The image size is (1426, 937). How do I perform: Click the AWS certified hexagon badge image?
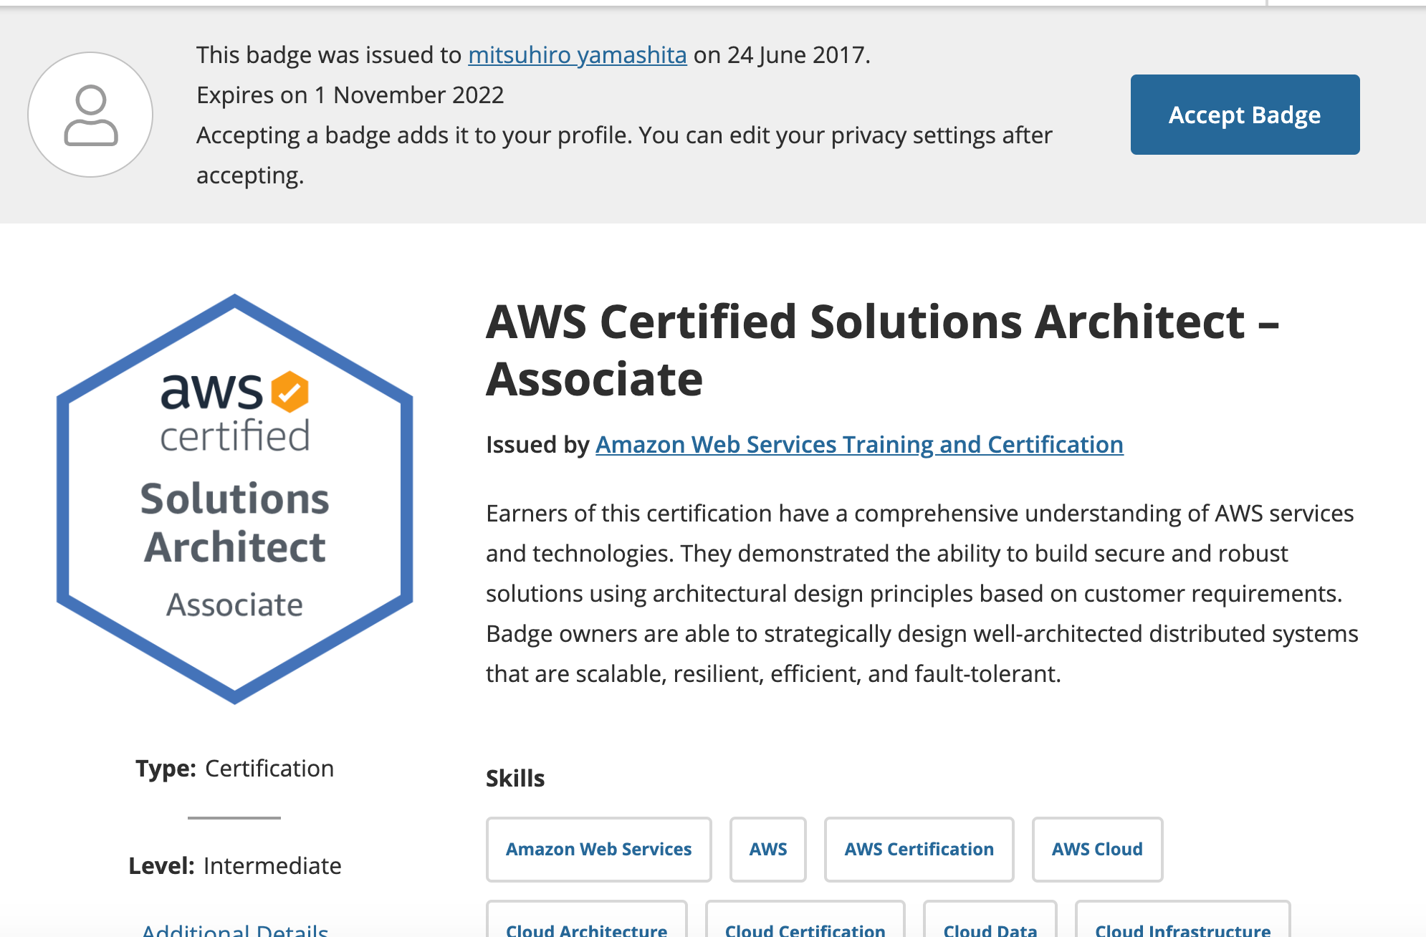click(235, 499)
